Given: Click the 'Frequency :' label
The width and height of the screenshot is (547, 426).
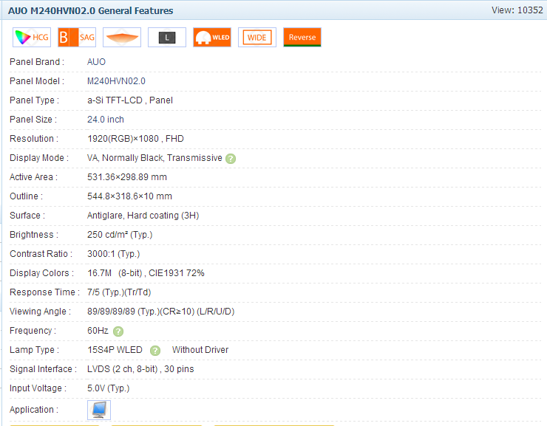Looking at the screenshot, I should point(33,331).
